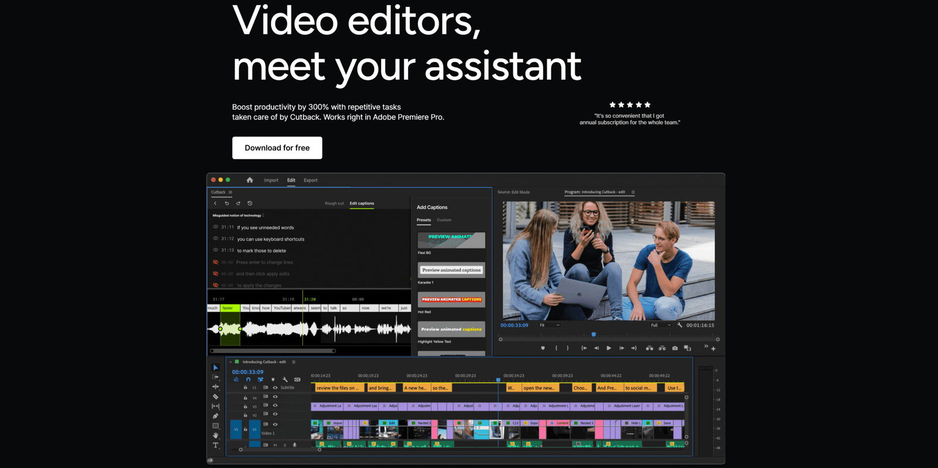This screenshot has width=938, height=468.
Task: Click the Export Frame camera icon
Action: point(675,348)
